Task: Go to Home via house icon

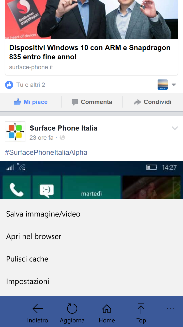Action: (107, 309)
